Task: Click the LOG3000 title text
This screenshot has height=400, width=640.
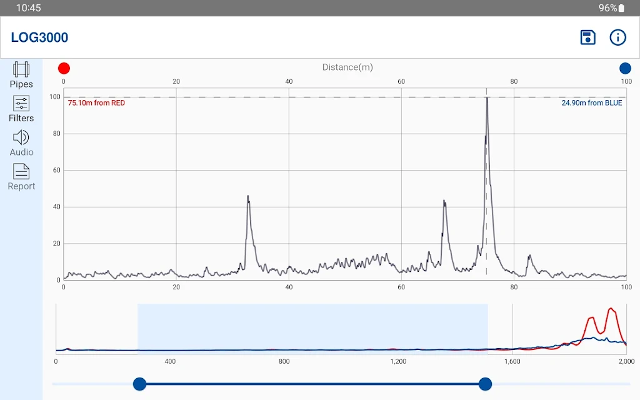Action: click(39, 37)
